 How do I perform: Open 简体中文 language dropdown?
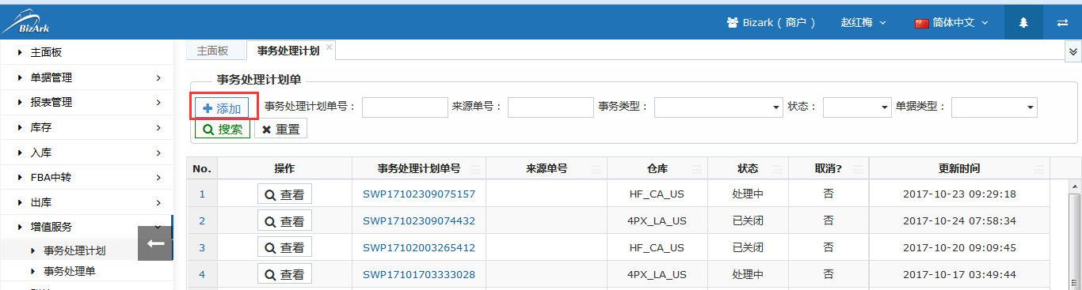[x=952, y=23]
